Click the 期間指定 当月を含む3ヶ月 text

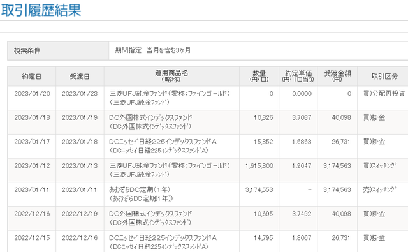point(153,50)
